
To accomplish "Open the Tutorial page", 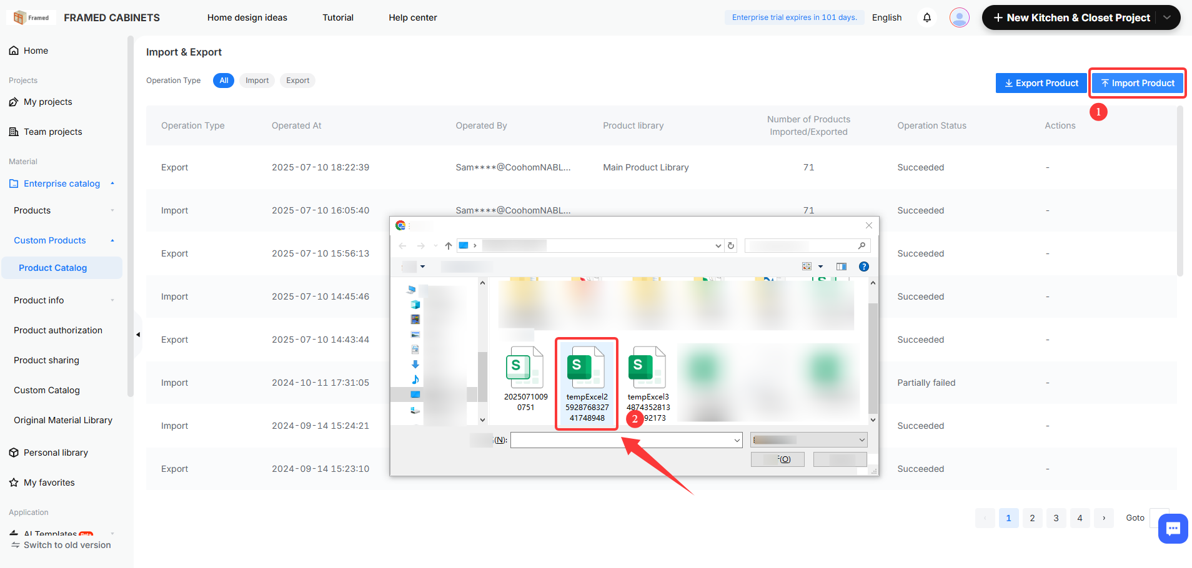I will click(338, 17).
